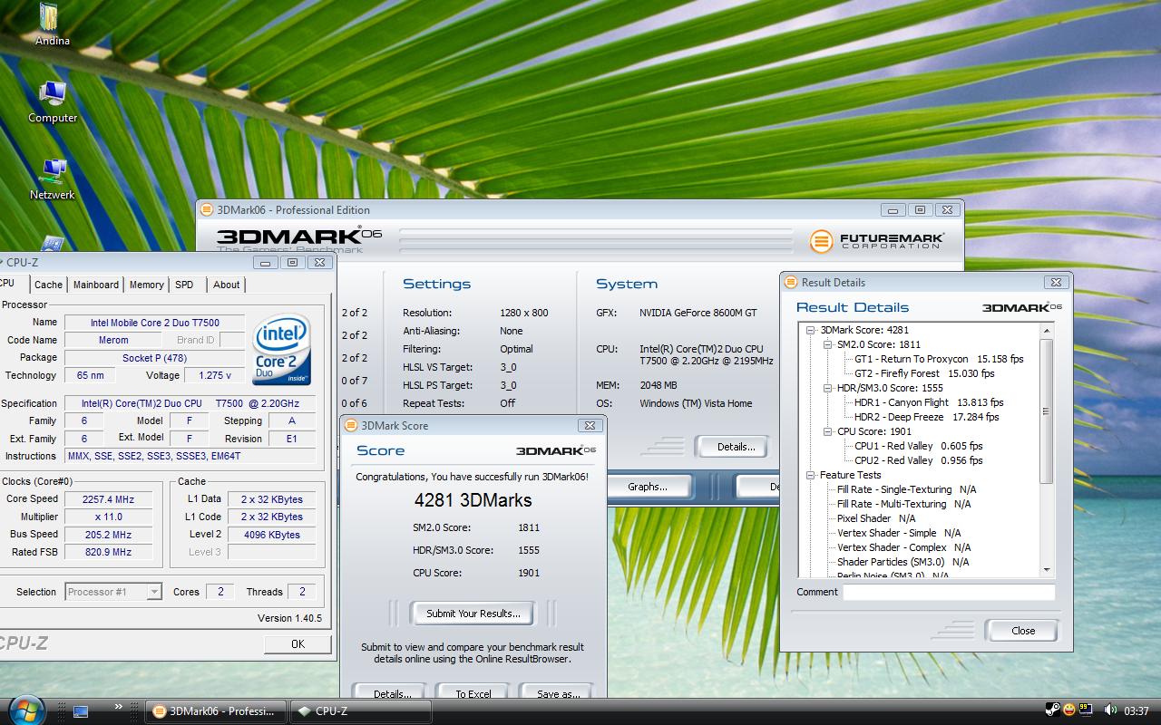Click the resolution value 1280 x 800
Viewport: 1161px width, 725px height.
coord(523,313)
